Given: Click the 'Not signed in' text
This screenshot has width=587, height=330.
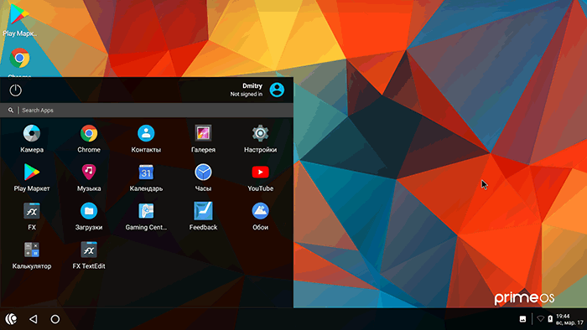Looking at the screenshot, I should 246,94.
